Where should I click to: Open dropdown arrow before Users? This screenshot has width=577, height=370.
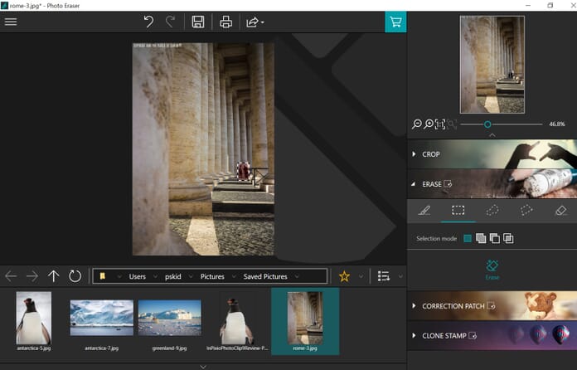pos(119,276)
